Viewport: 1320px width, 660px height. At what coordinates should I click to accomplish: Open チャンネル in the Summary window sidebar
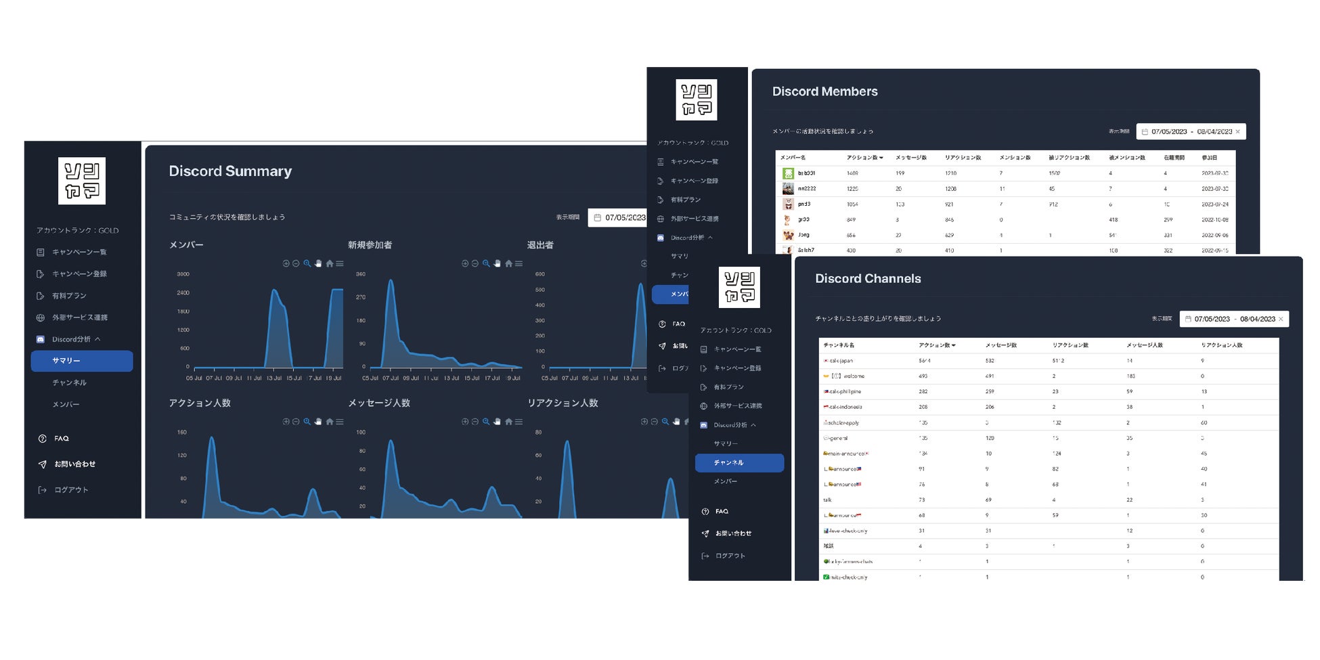70,382
